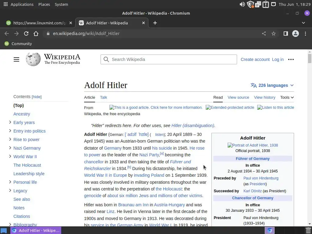The width and height of the screenshot is (312, 234).
Task: Click in the Search Wikipedia field
Action: pos(169,59)
